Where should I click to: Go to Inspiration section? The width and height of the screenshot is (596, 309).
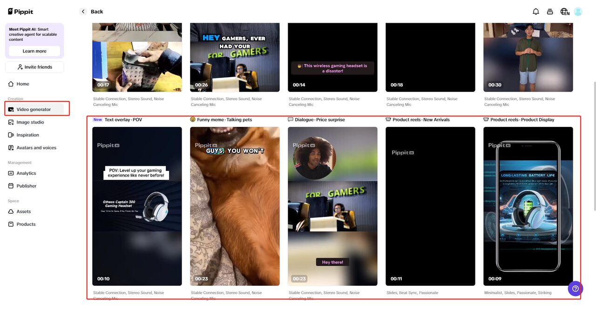27,135
